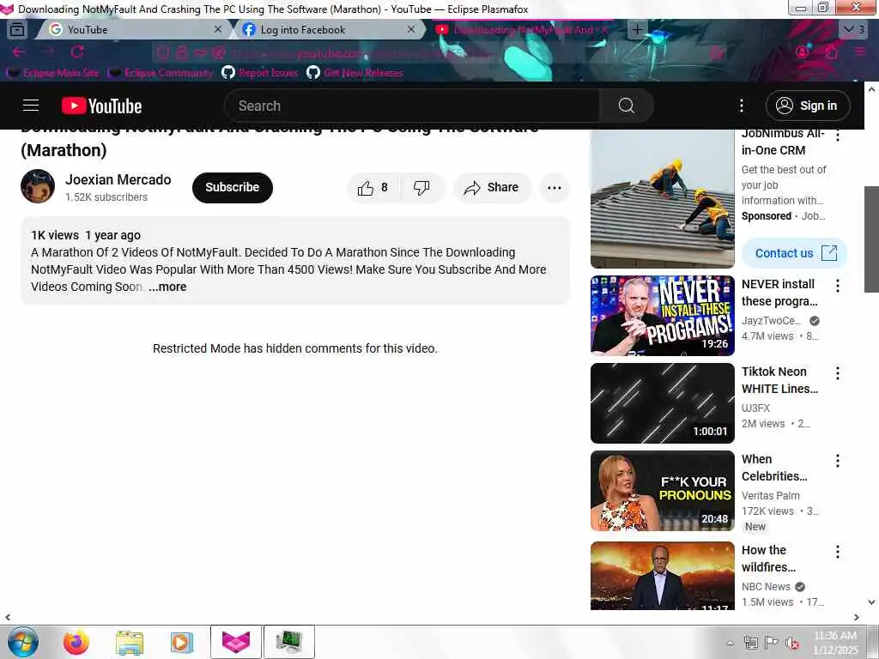Click the site padlock icon

tap(182, 52)
